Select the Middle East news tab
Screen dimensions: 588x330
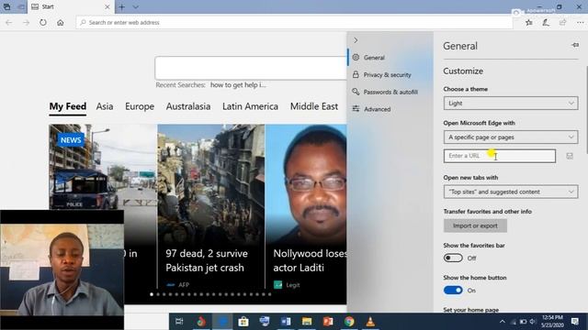click(x=314, y=106)
